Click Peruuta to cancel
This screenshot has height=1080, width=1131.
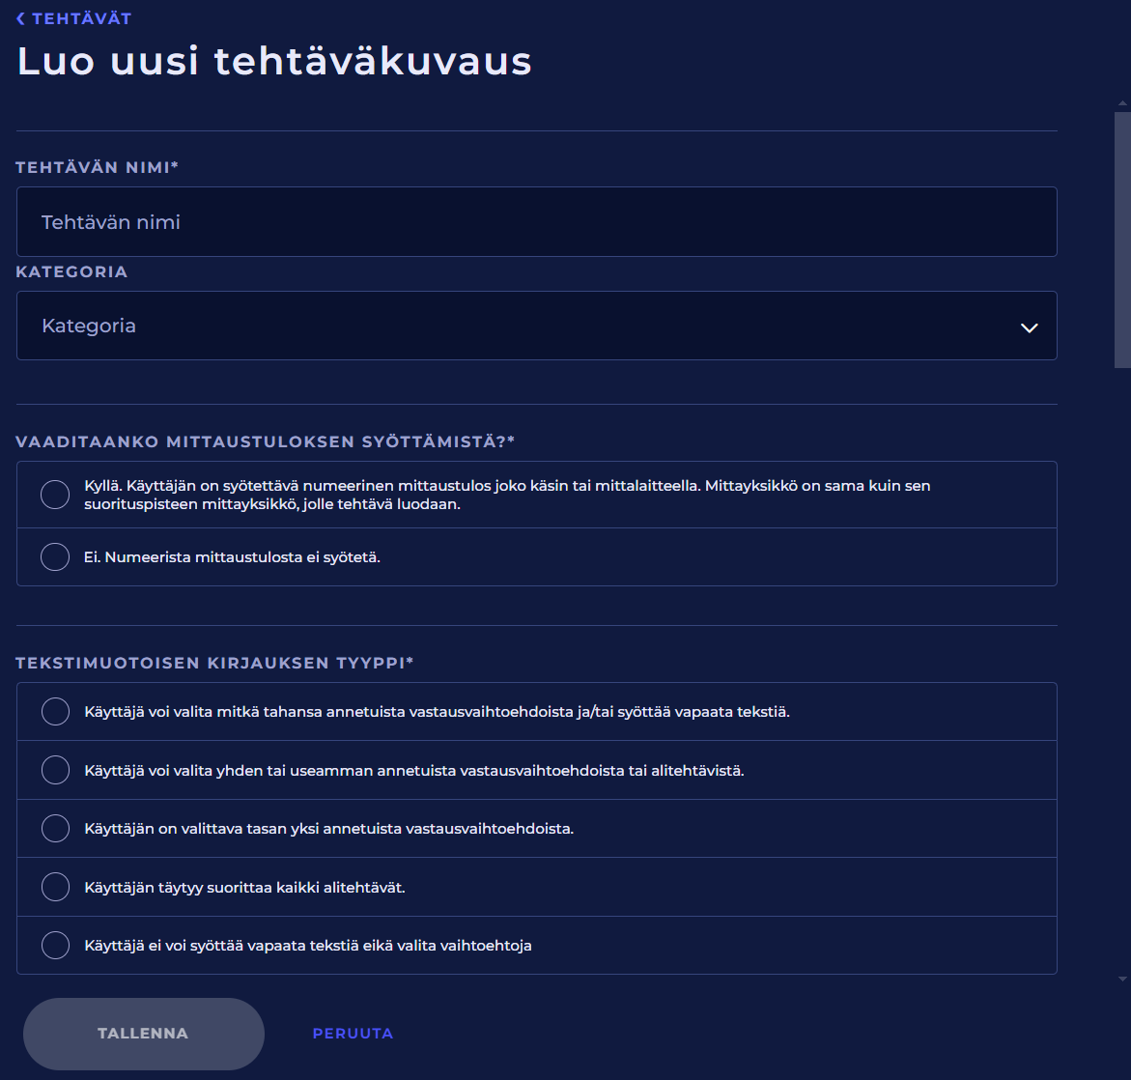[353, 1034]
